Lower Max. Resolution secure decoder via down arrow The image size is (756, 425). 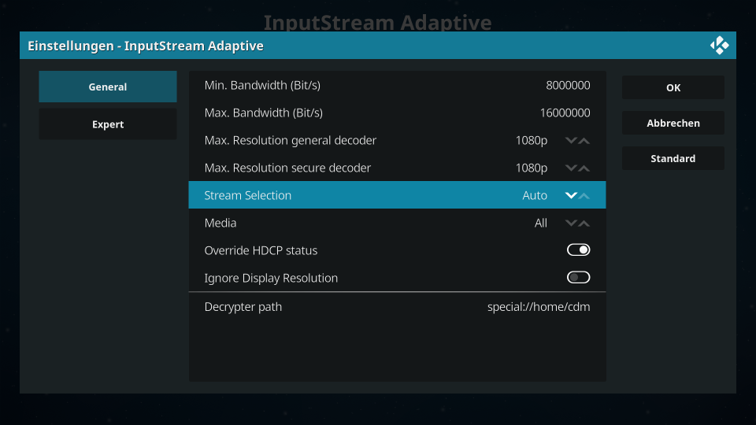[571, 168]
